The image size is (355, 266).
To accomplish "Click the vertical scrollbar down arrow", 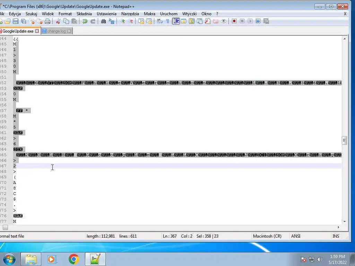I will (x=345, y=221).
